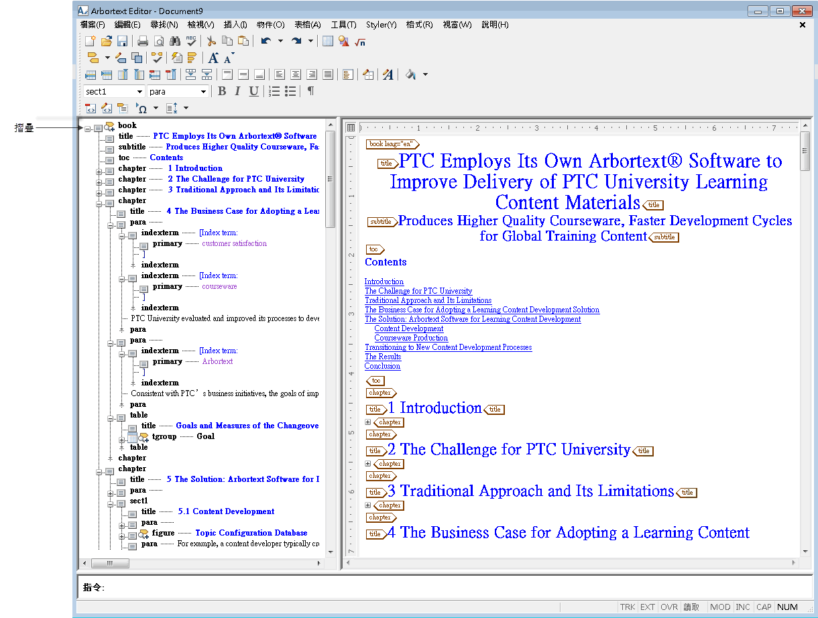Open Print Preview with magnifier page icon

[159, 41]
